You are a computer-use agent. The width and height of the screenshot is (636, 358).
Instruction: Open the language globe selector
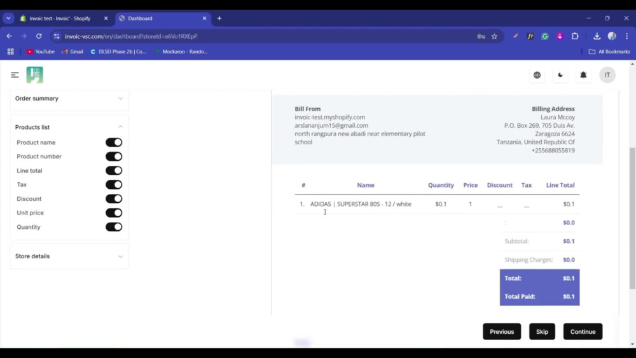coord(537,75)
